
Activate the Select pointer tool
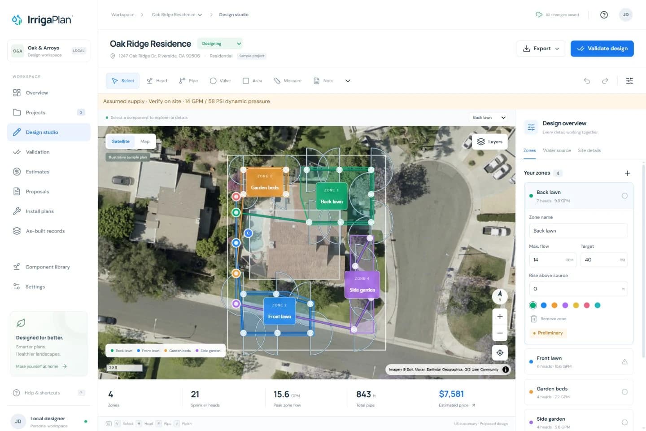123,81
